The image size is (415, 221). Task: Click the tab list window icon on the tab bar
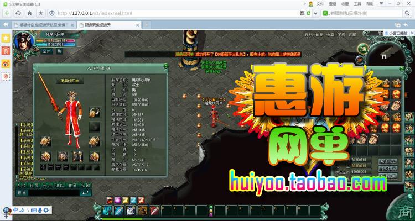click(397, 25)
